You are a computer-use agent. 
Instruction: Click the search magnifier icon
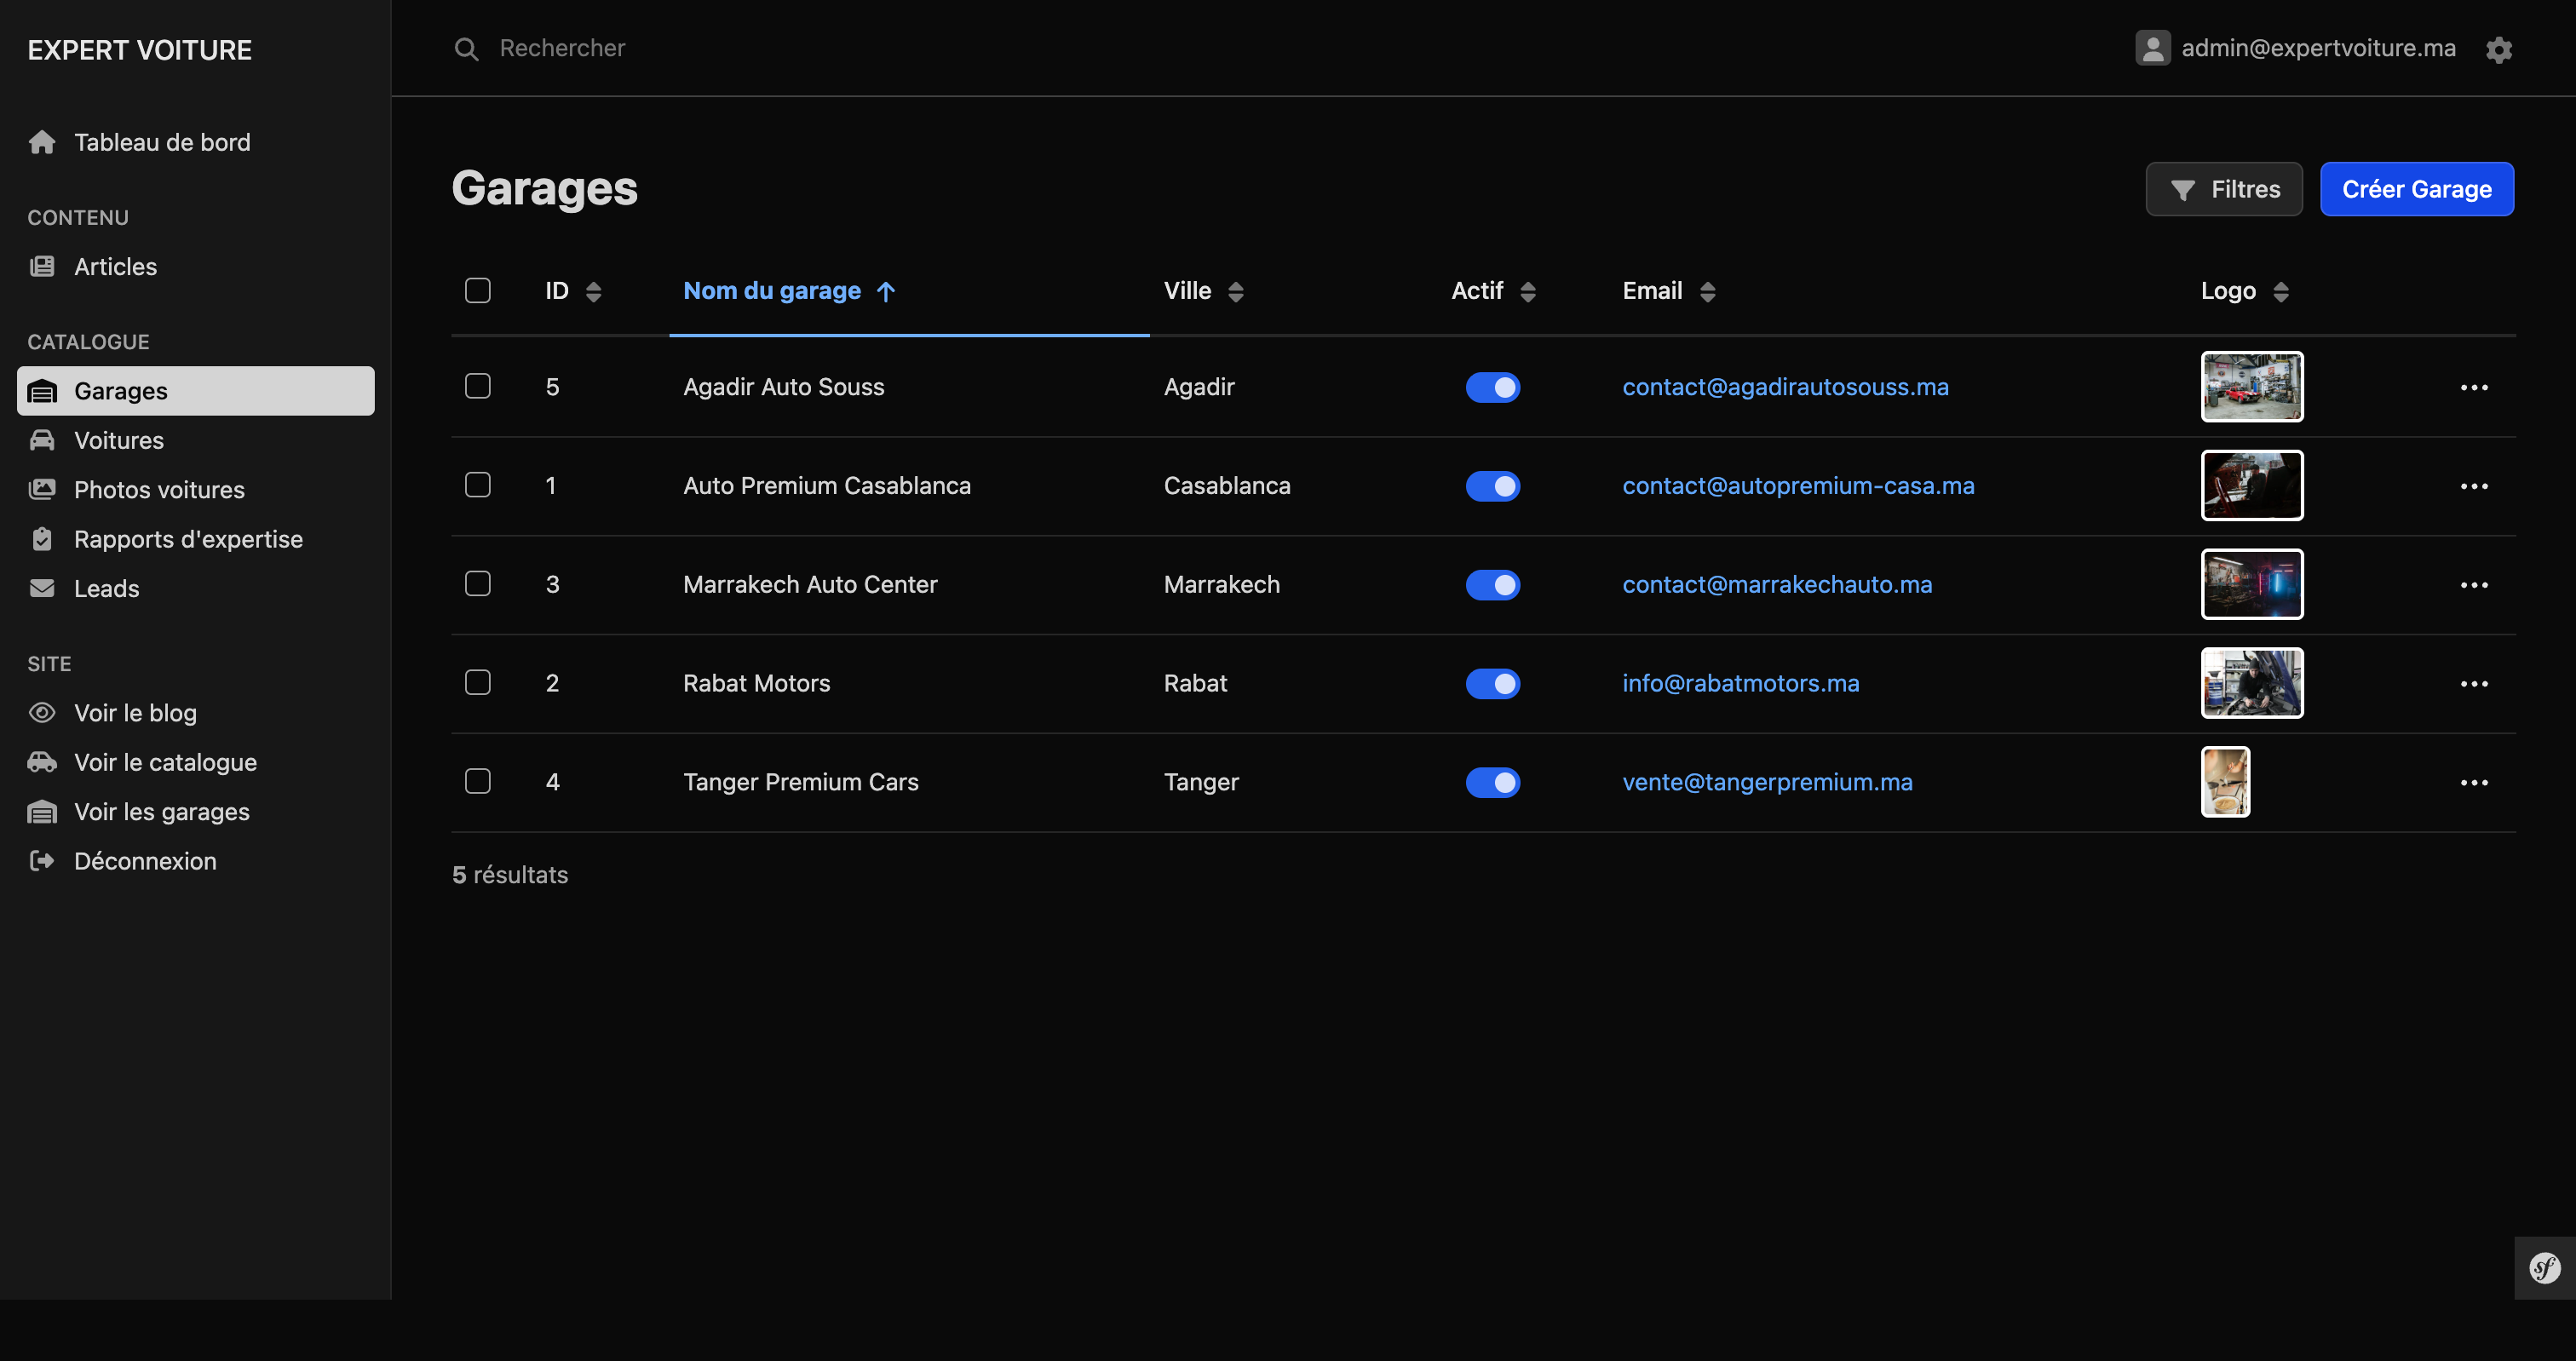466,48
